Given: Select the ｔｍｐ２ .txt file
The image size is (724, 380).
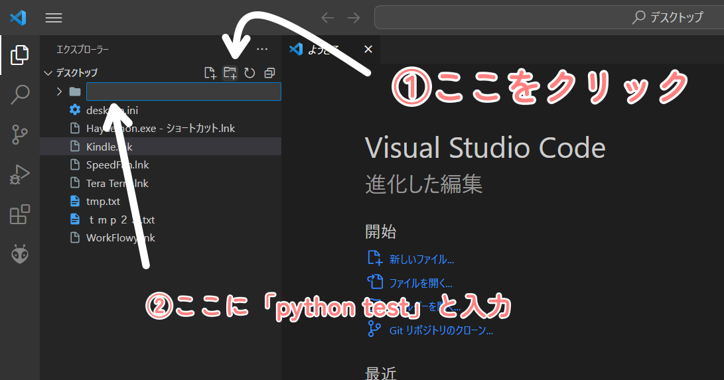Looking at the screenshot, I should tap(161, 220).
